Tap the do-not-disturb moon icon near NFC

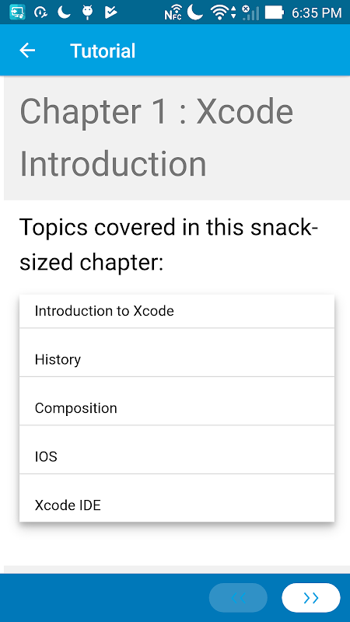tap(195, 12)
